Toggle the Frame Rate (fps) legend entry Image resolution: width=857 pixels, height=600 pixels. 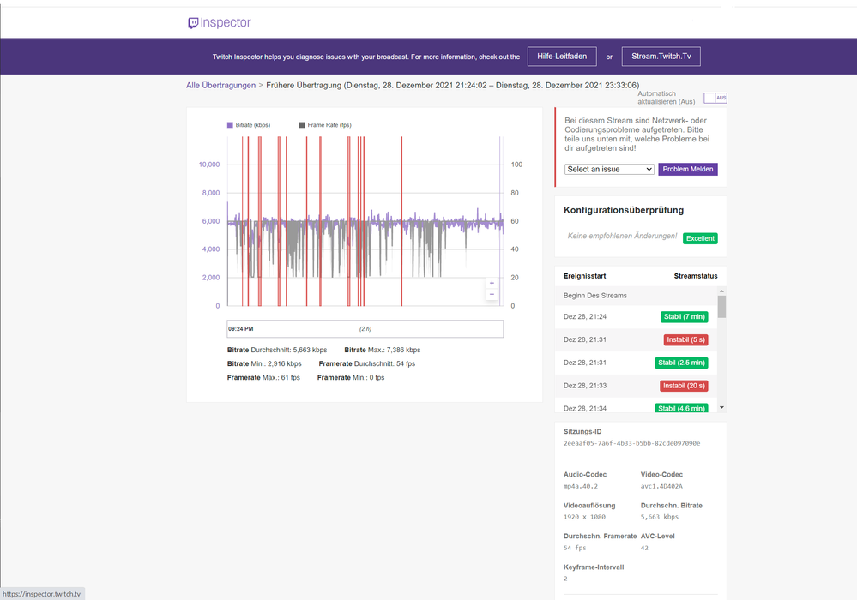click(325, 125)
